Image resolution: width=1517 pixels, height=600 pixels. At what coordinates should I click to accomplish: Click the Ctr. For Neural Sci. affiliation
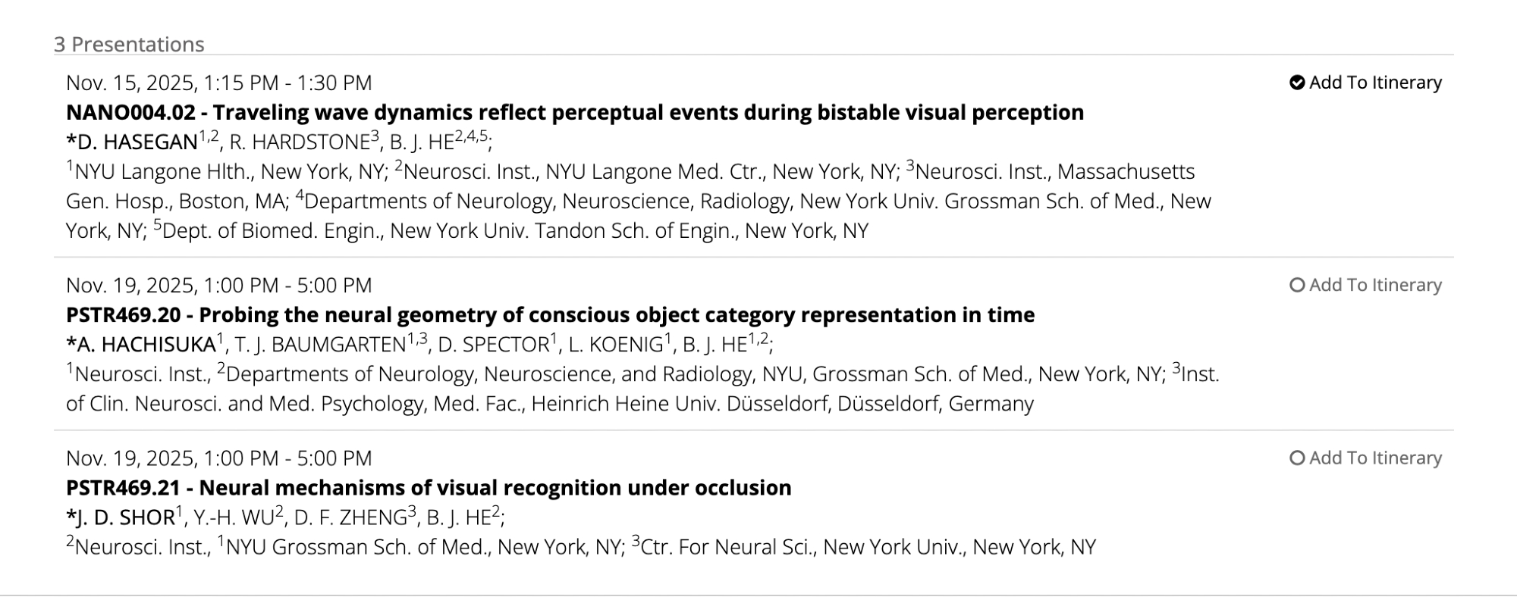(x=727, y=547)
